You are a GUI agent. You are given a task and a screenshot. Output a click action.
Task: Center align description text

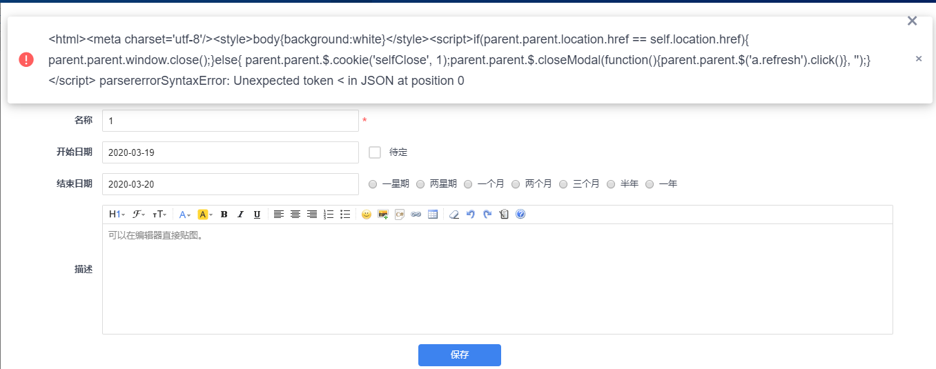[x=295, y=215]
